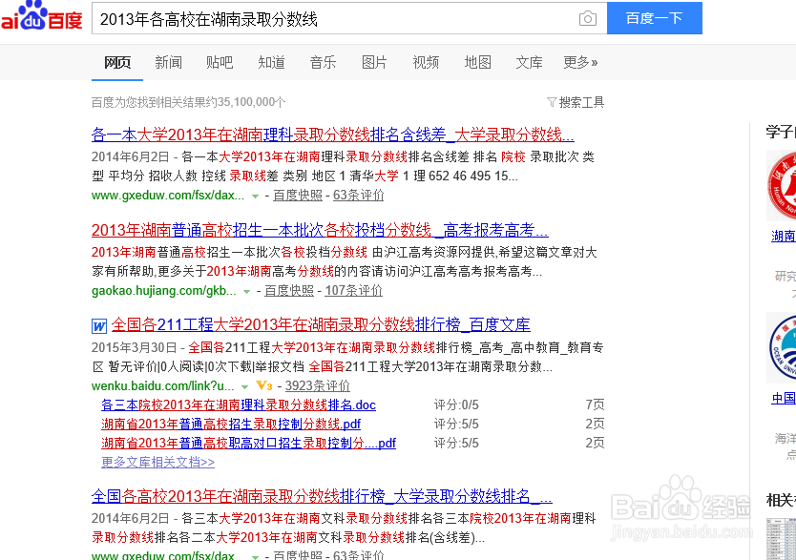
Task: Open 湖南省2013年普通高校招生录取控制分数线.pdf
Action: point(231,425)
